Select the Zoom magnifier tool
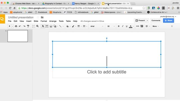 click(x=37, y=26)
